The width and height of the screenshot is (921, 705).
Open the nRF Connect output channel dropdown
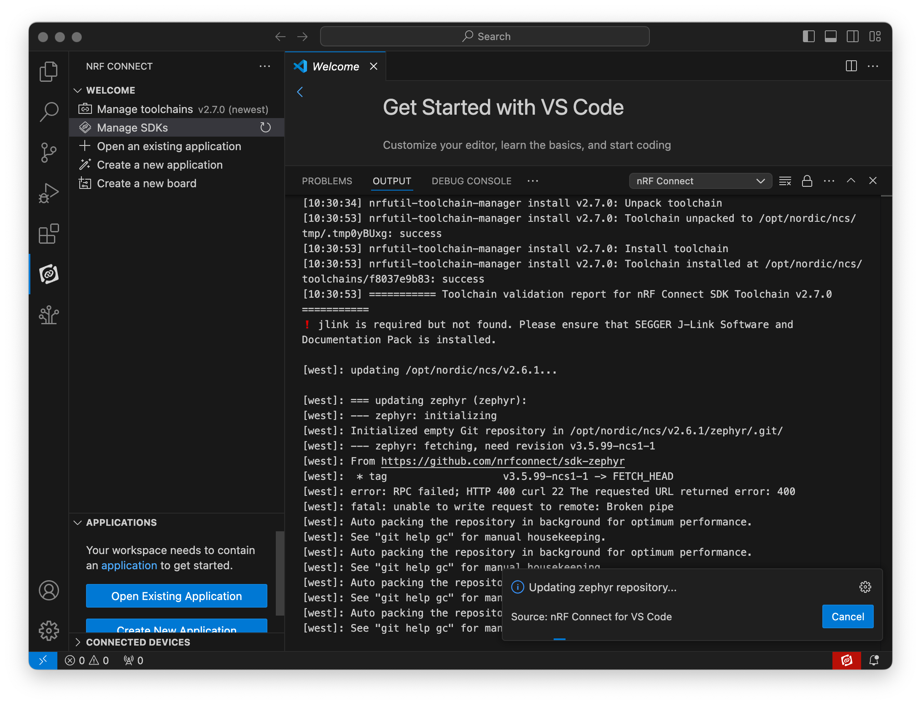click(700, 181)
